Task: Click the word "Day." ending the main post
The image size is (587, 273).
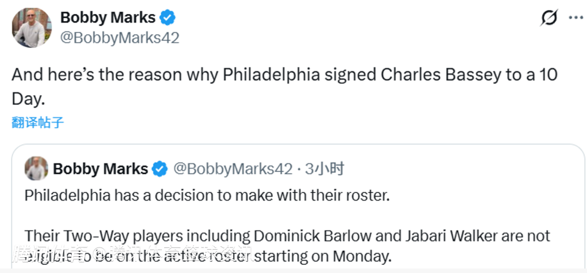Action: 28,98
